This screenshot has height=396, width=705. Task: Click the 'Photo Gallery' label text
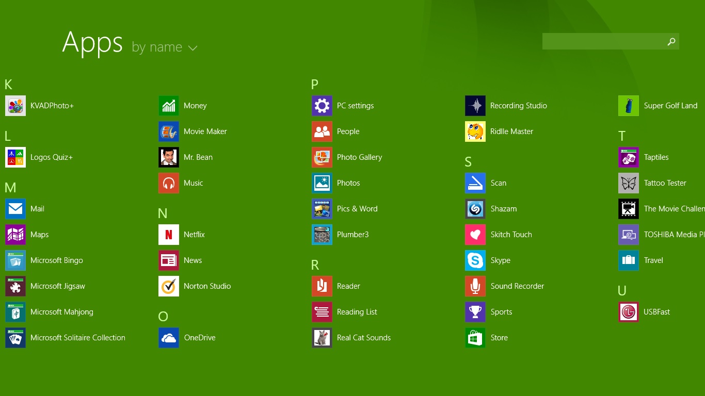[360, 157]
